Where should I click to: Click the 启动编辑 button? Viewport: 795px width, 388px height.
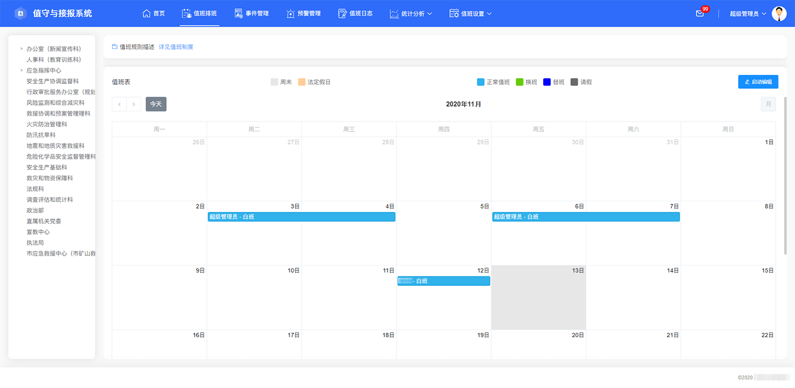pos(758,82)
